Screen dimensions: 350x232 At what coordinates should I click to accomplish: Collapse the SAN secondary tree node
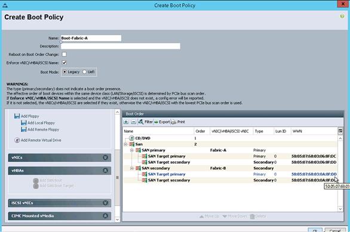131,168
